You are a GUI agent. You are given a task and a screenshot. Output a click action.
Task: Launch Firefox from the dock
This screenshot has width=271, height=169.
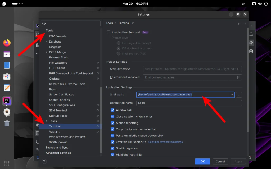[7, 42]
